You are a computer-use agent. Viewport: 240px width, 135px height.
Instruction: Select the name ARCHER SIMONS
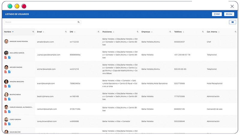tap(16, 67)
